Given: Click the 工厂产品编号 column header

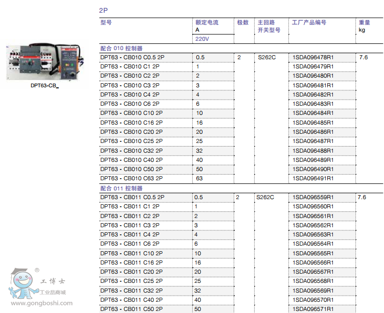Looking at the screenshot, I should click(x=309, y=22).
